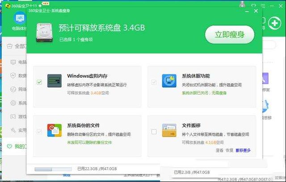
Task: Click the 立即瘦身 button
Action: [229, 35]
